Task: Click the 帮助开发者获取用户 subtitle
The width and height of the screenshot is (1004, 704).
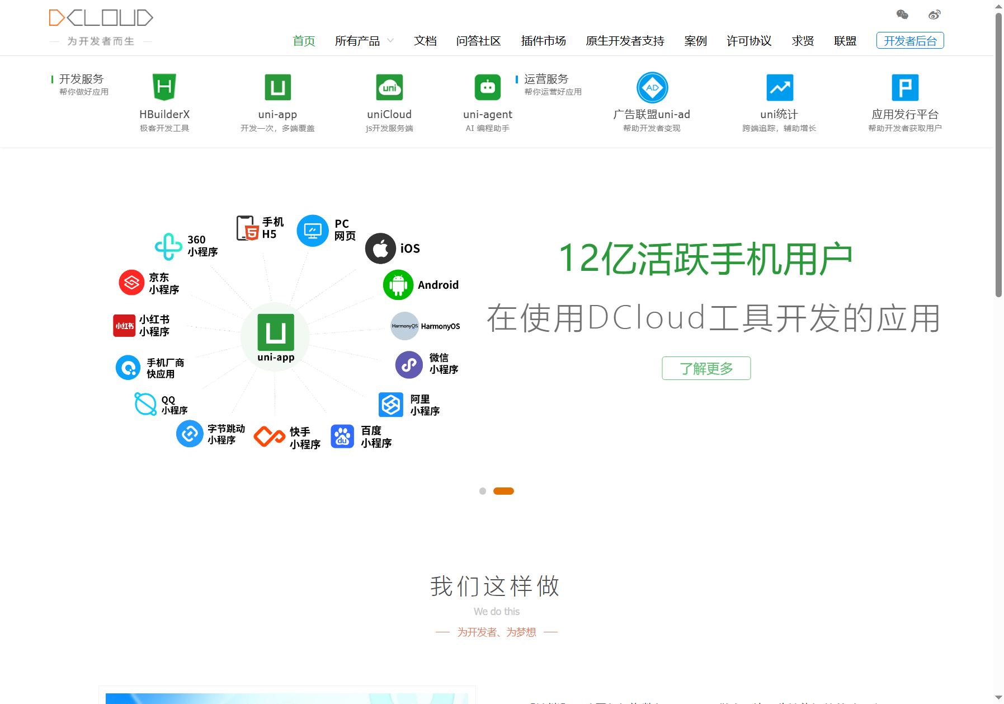Action: point(905,128)
